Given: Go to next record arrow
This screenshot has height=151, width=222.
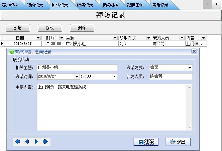Looking at the screenshot, I should [x=36, y=142].
